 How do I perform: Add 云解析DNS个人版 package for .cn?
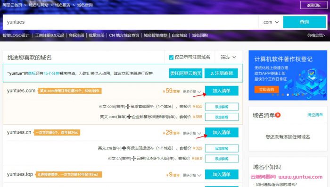222,159
